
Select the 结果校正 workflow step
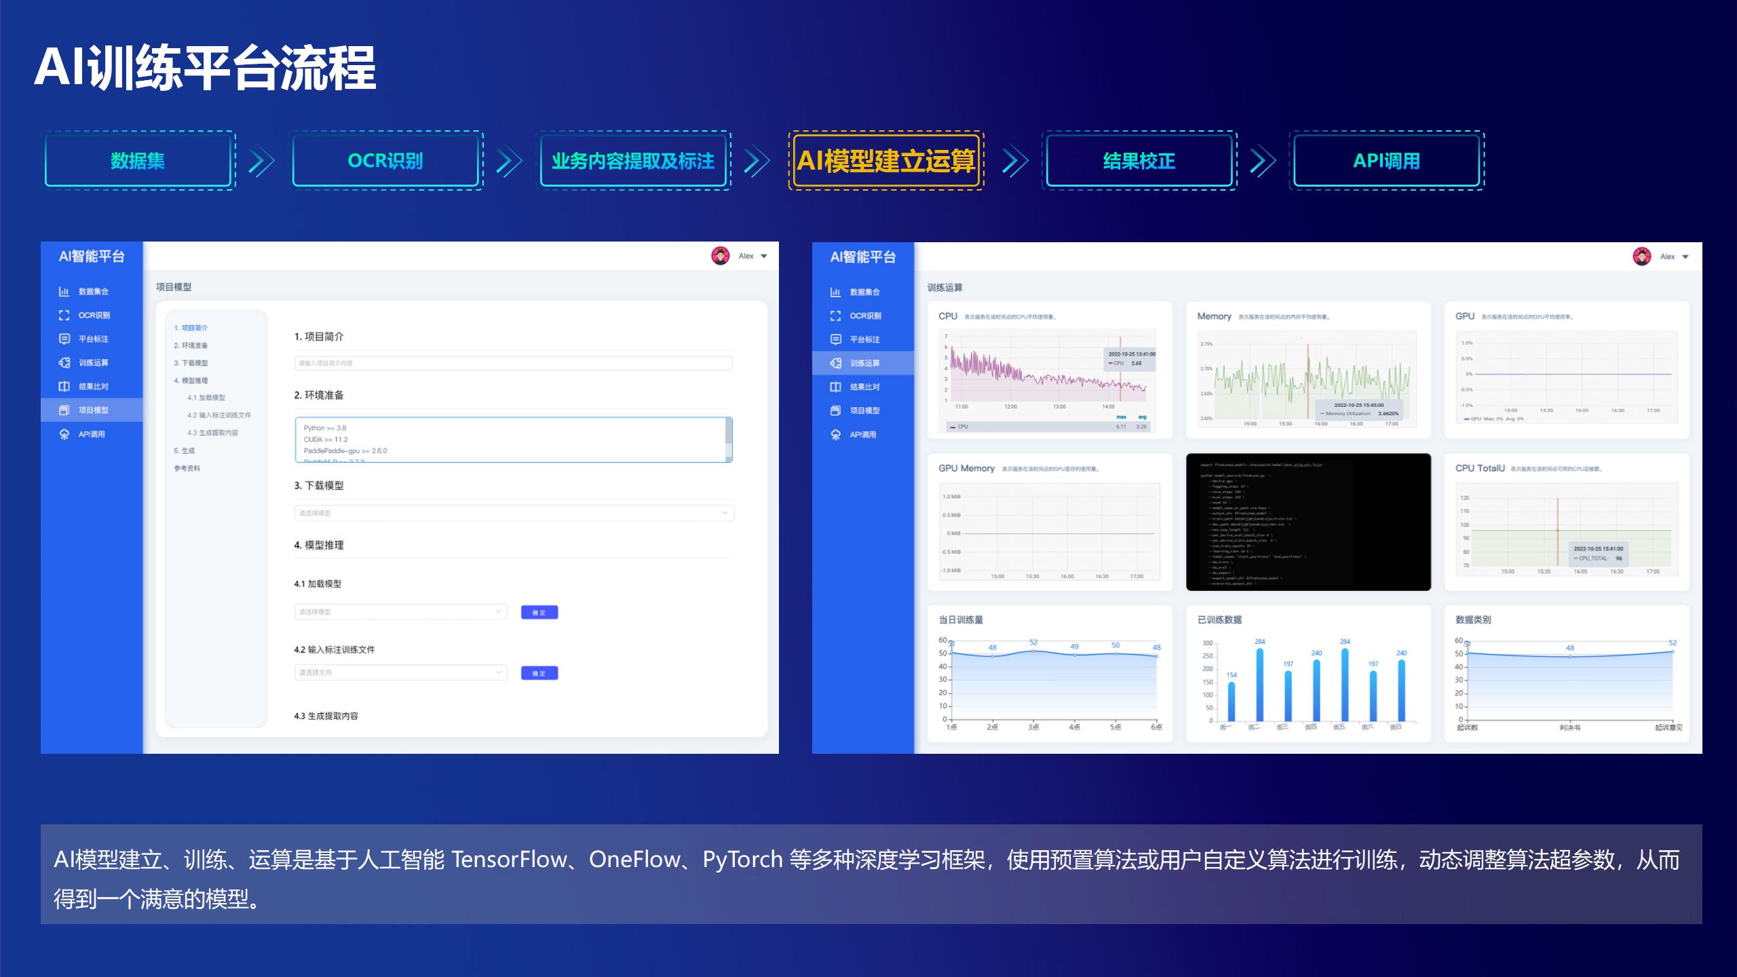point(1139,161)
